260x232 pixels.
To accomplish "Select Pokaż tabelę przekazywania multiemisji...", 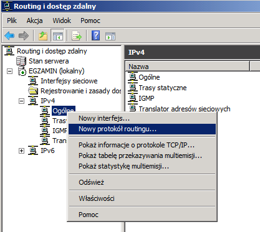I will point(142,155).
